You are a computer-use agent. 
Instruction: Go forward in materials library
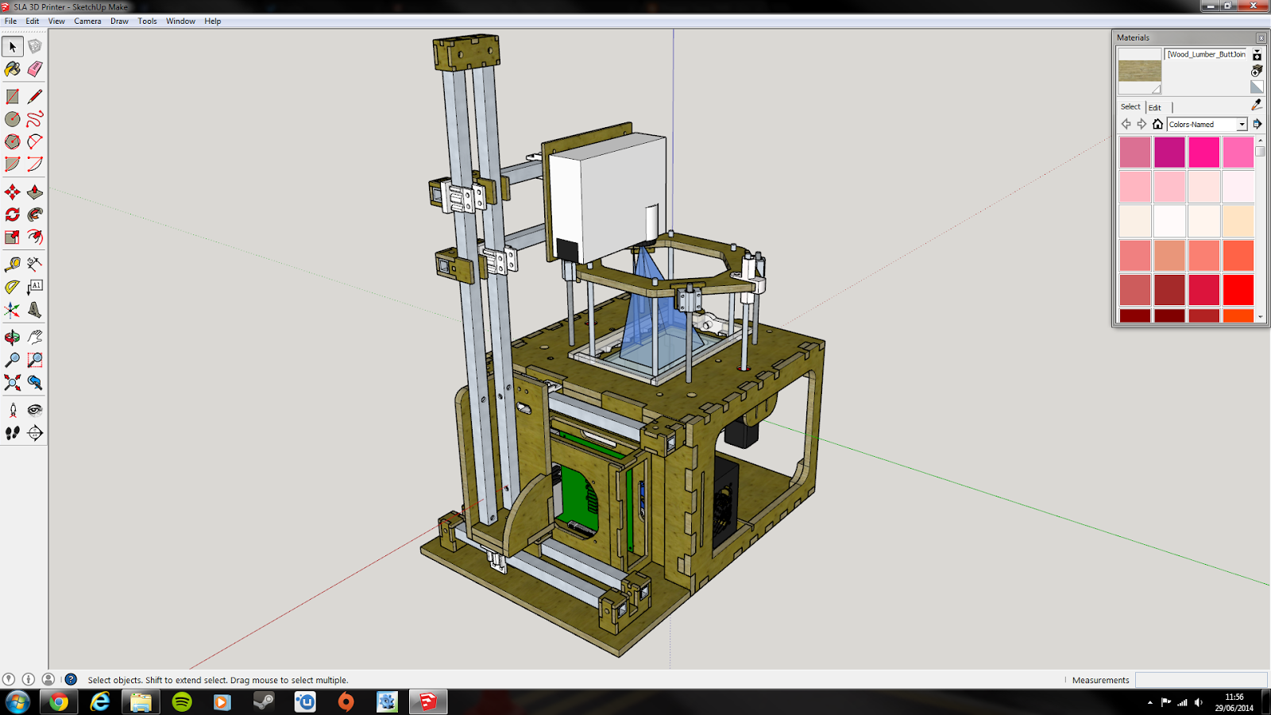click(x=1142, y=124)
